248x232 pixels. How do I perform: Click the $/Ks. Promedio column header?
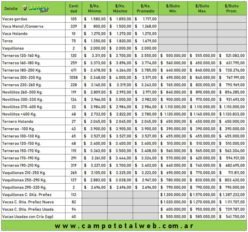coord(145,9)
